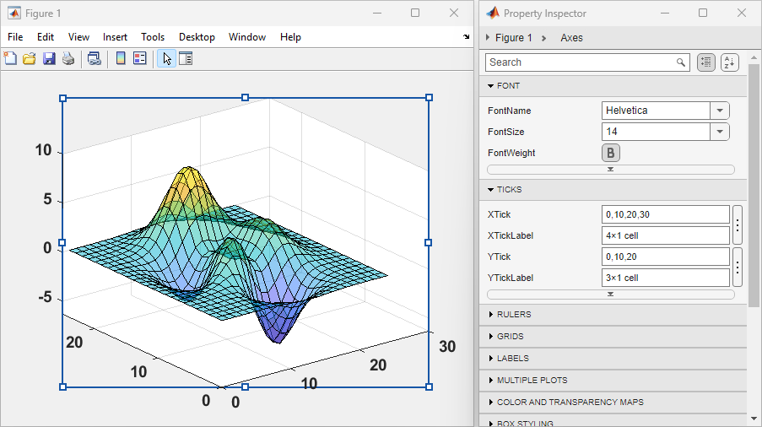Viewport: 762px width, 427px height.
Task: Collapse the FONT section
Action: point(490,86)
